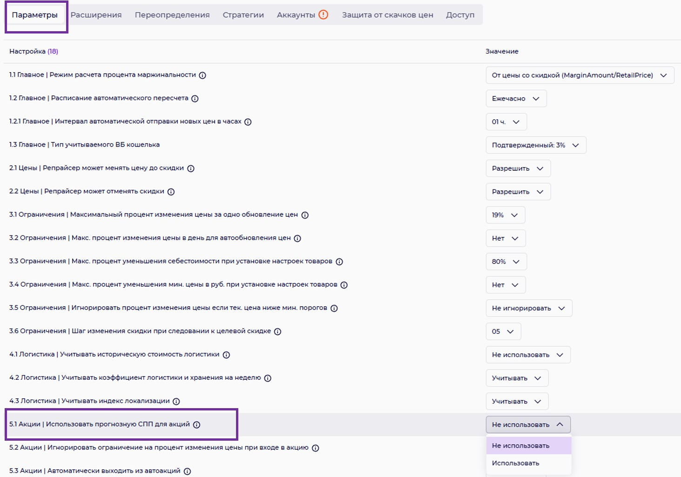681x477 pixels.
Task: Select Использовать option in the open list
Action: click(x=515, y=463)
